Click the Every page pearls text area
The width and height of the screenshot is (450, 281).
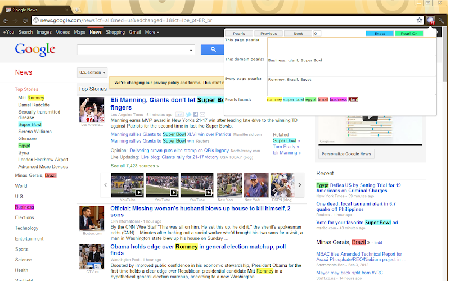tap(352, 86)
